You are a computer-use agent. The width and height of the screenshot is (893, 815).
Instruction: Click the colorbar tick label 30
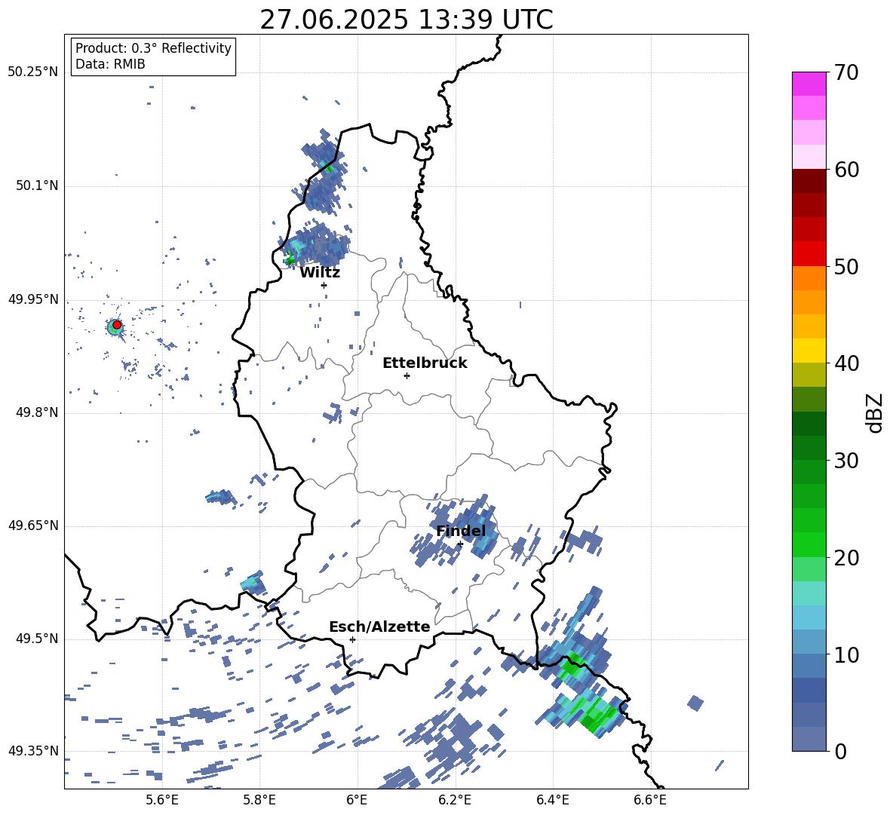coord(846,461)
